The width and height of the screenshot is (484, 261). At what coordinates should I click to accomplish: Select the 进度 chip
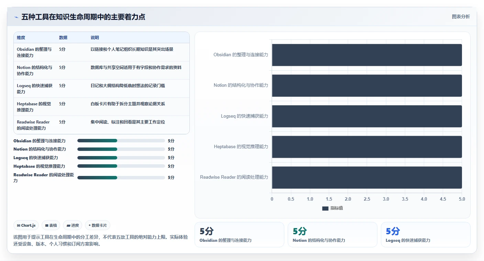pyautogui.click(x=73, y=225)
